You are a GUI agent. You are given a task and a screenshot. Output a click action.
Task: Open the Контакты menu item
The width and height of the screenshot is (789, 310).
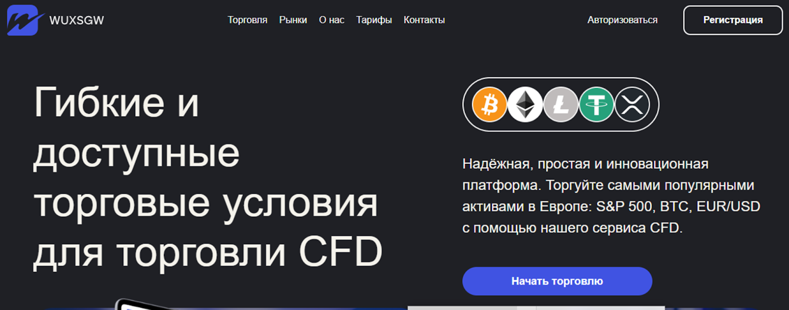[424, 20]
